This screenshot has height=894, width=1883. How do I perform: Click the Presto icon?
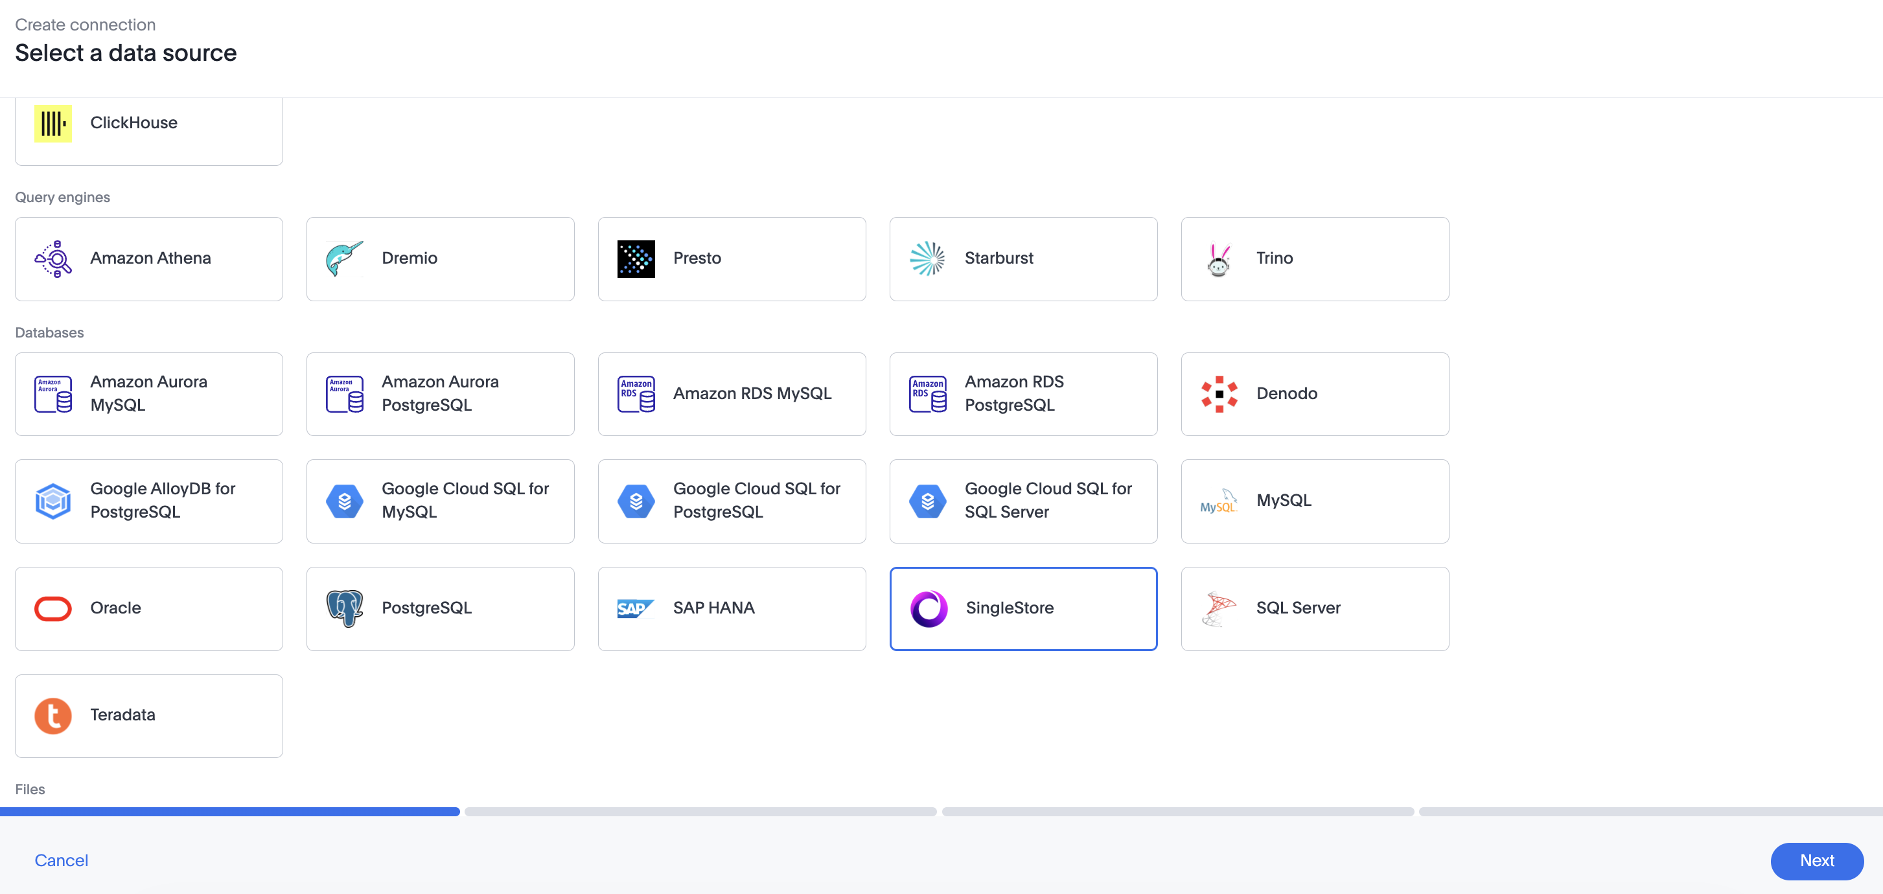click(x=635, y=258)
